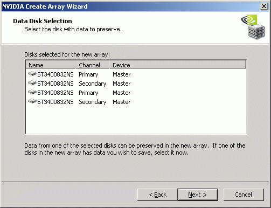Go to the previous step with Back
The width and height of the screenshot is (271, 208).
pyautogui.click(x=157, y=195)
